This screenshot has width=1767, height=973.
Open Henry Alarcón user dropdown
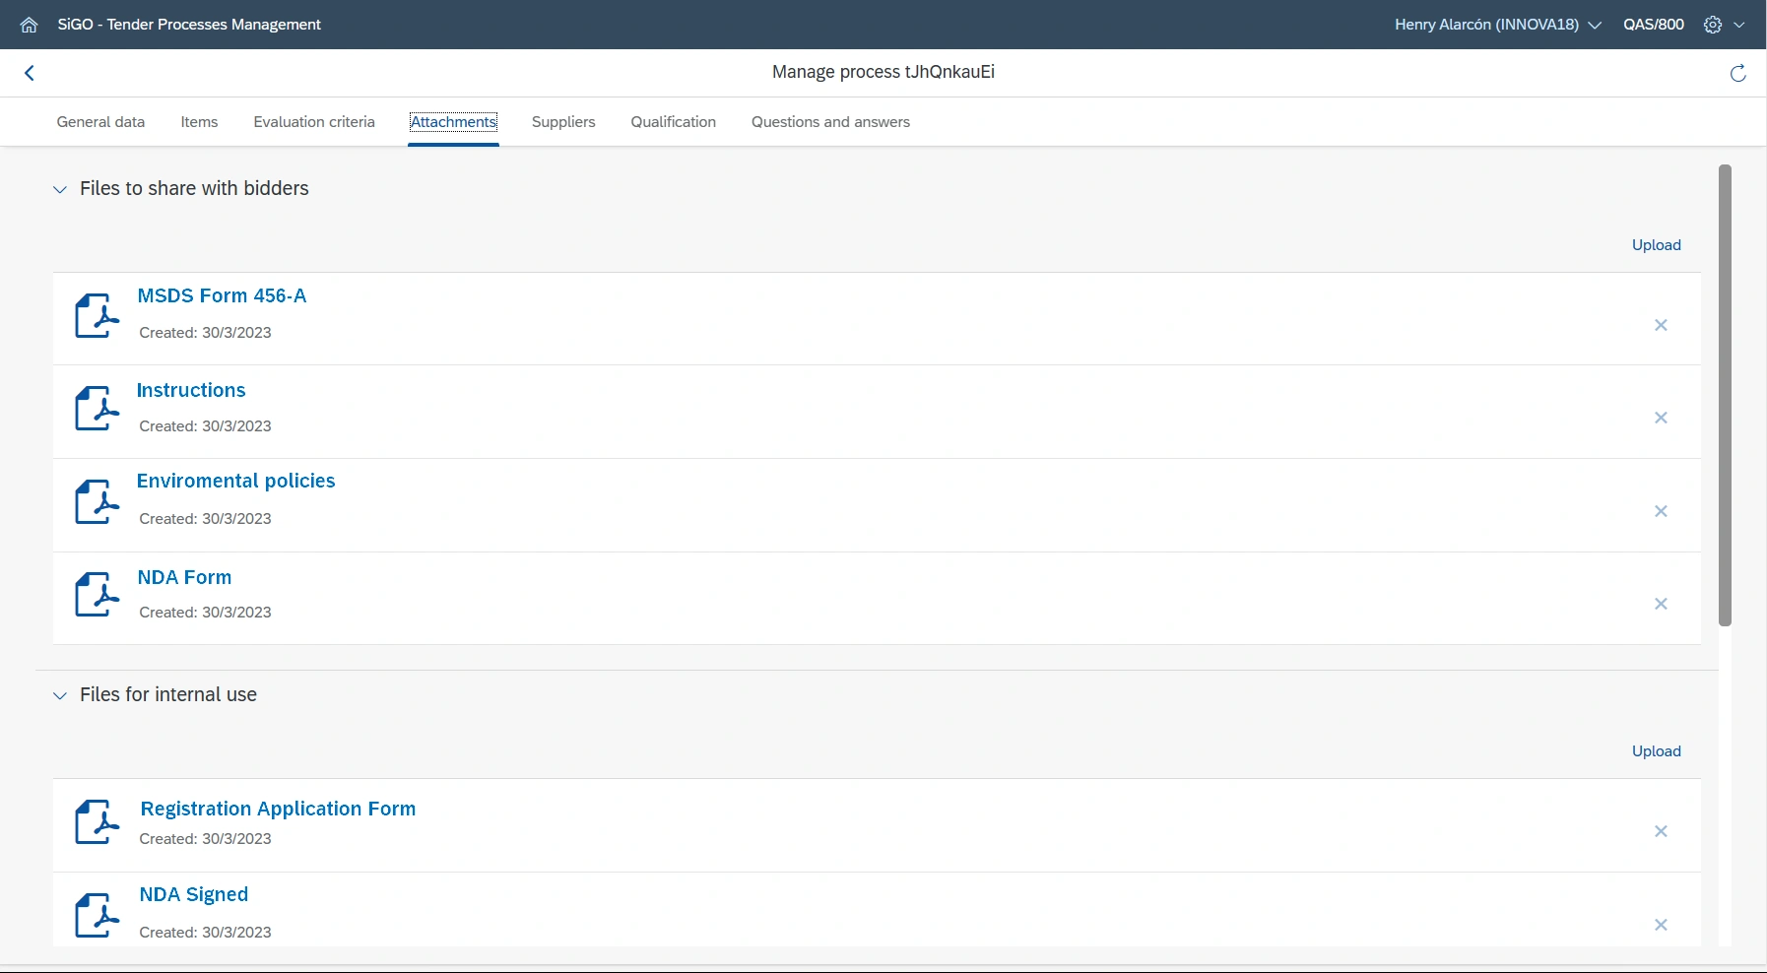click(1497, 25)
